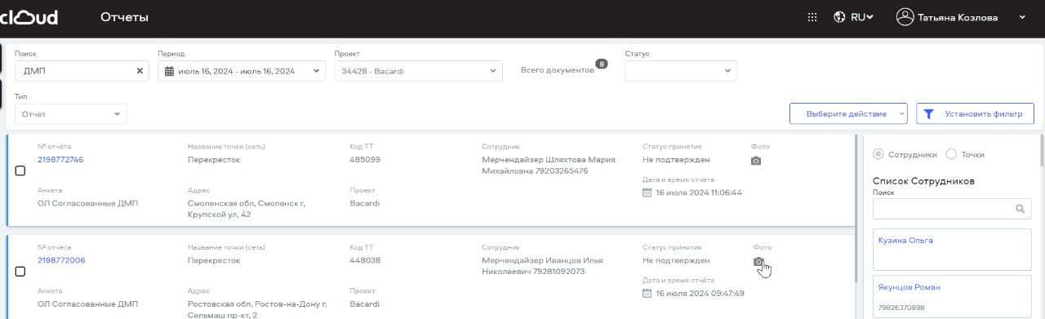Viewport: 1045px width, 319px height.
Task: Open photo camera icon for report 2198772006
Action: (758, 262)
